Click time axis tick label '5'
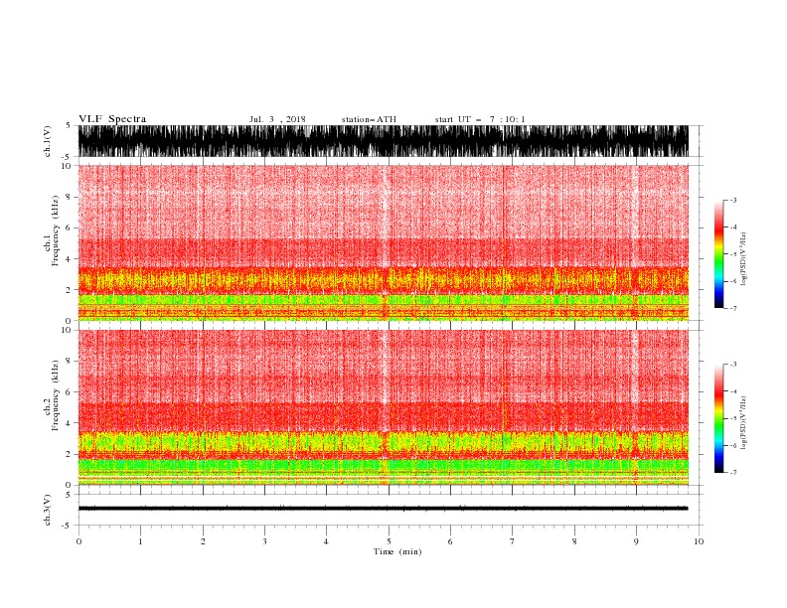 pyautogui.click(x=389, y=541)
